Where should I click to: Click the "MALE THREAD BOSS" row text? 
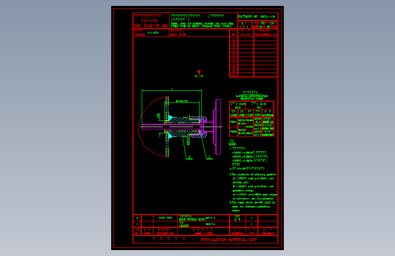point(192,220)
